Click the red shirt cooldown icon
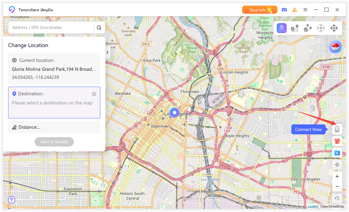 click(337, 141)
